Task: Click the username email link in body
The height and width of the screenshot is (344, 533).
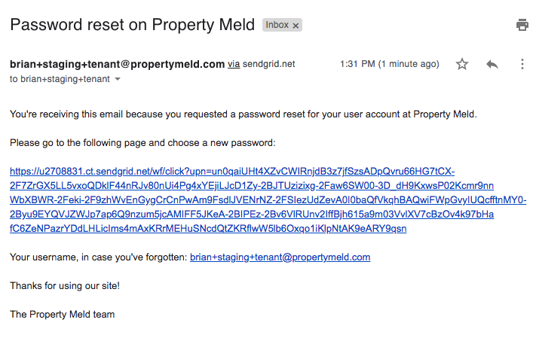Action: pos(280,257)
